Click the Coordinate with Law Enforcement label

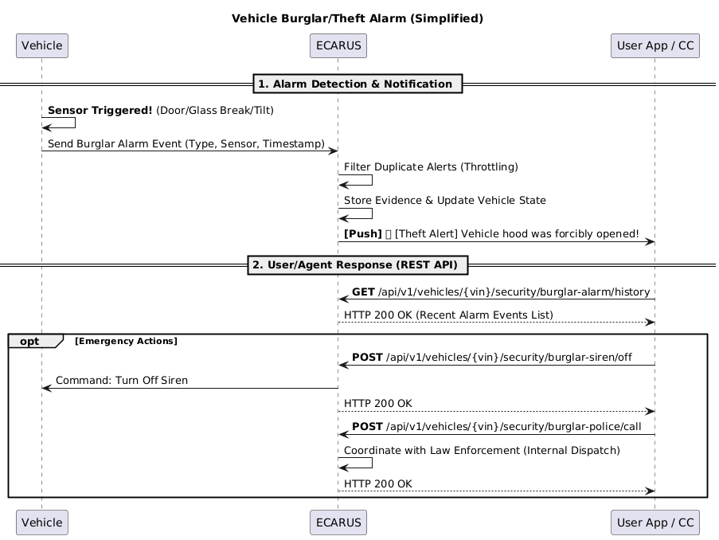[482, 451]
